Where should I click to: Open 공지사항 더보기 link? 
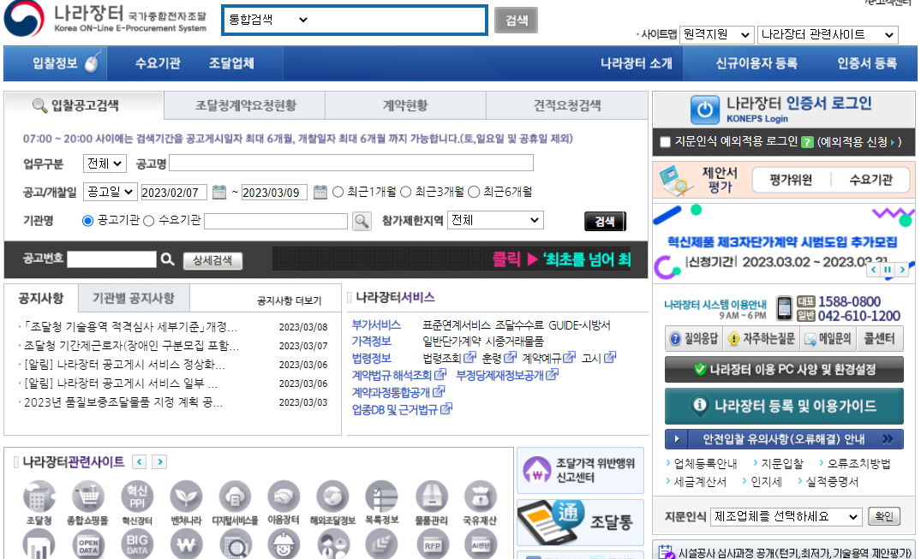click(289, 300)
